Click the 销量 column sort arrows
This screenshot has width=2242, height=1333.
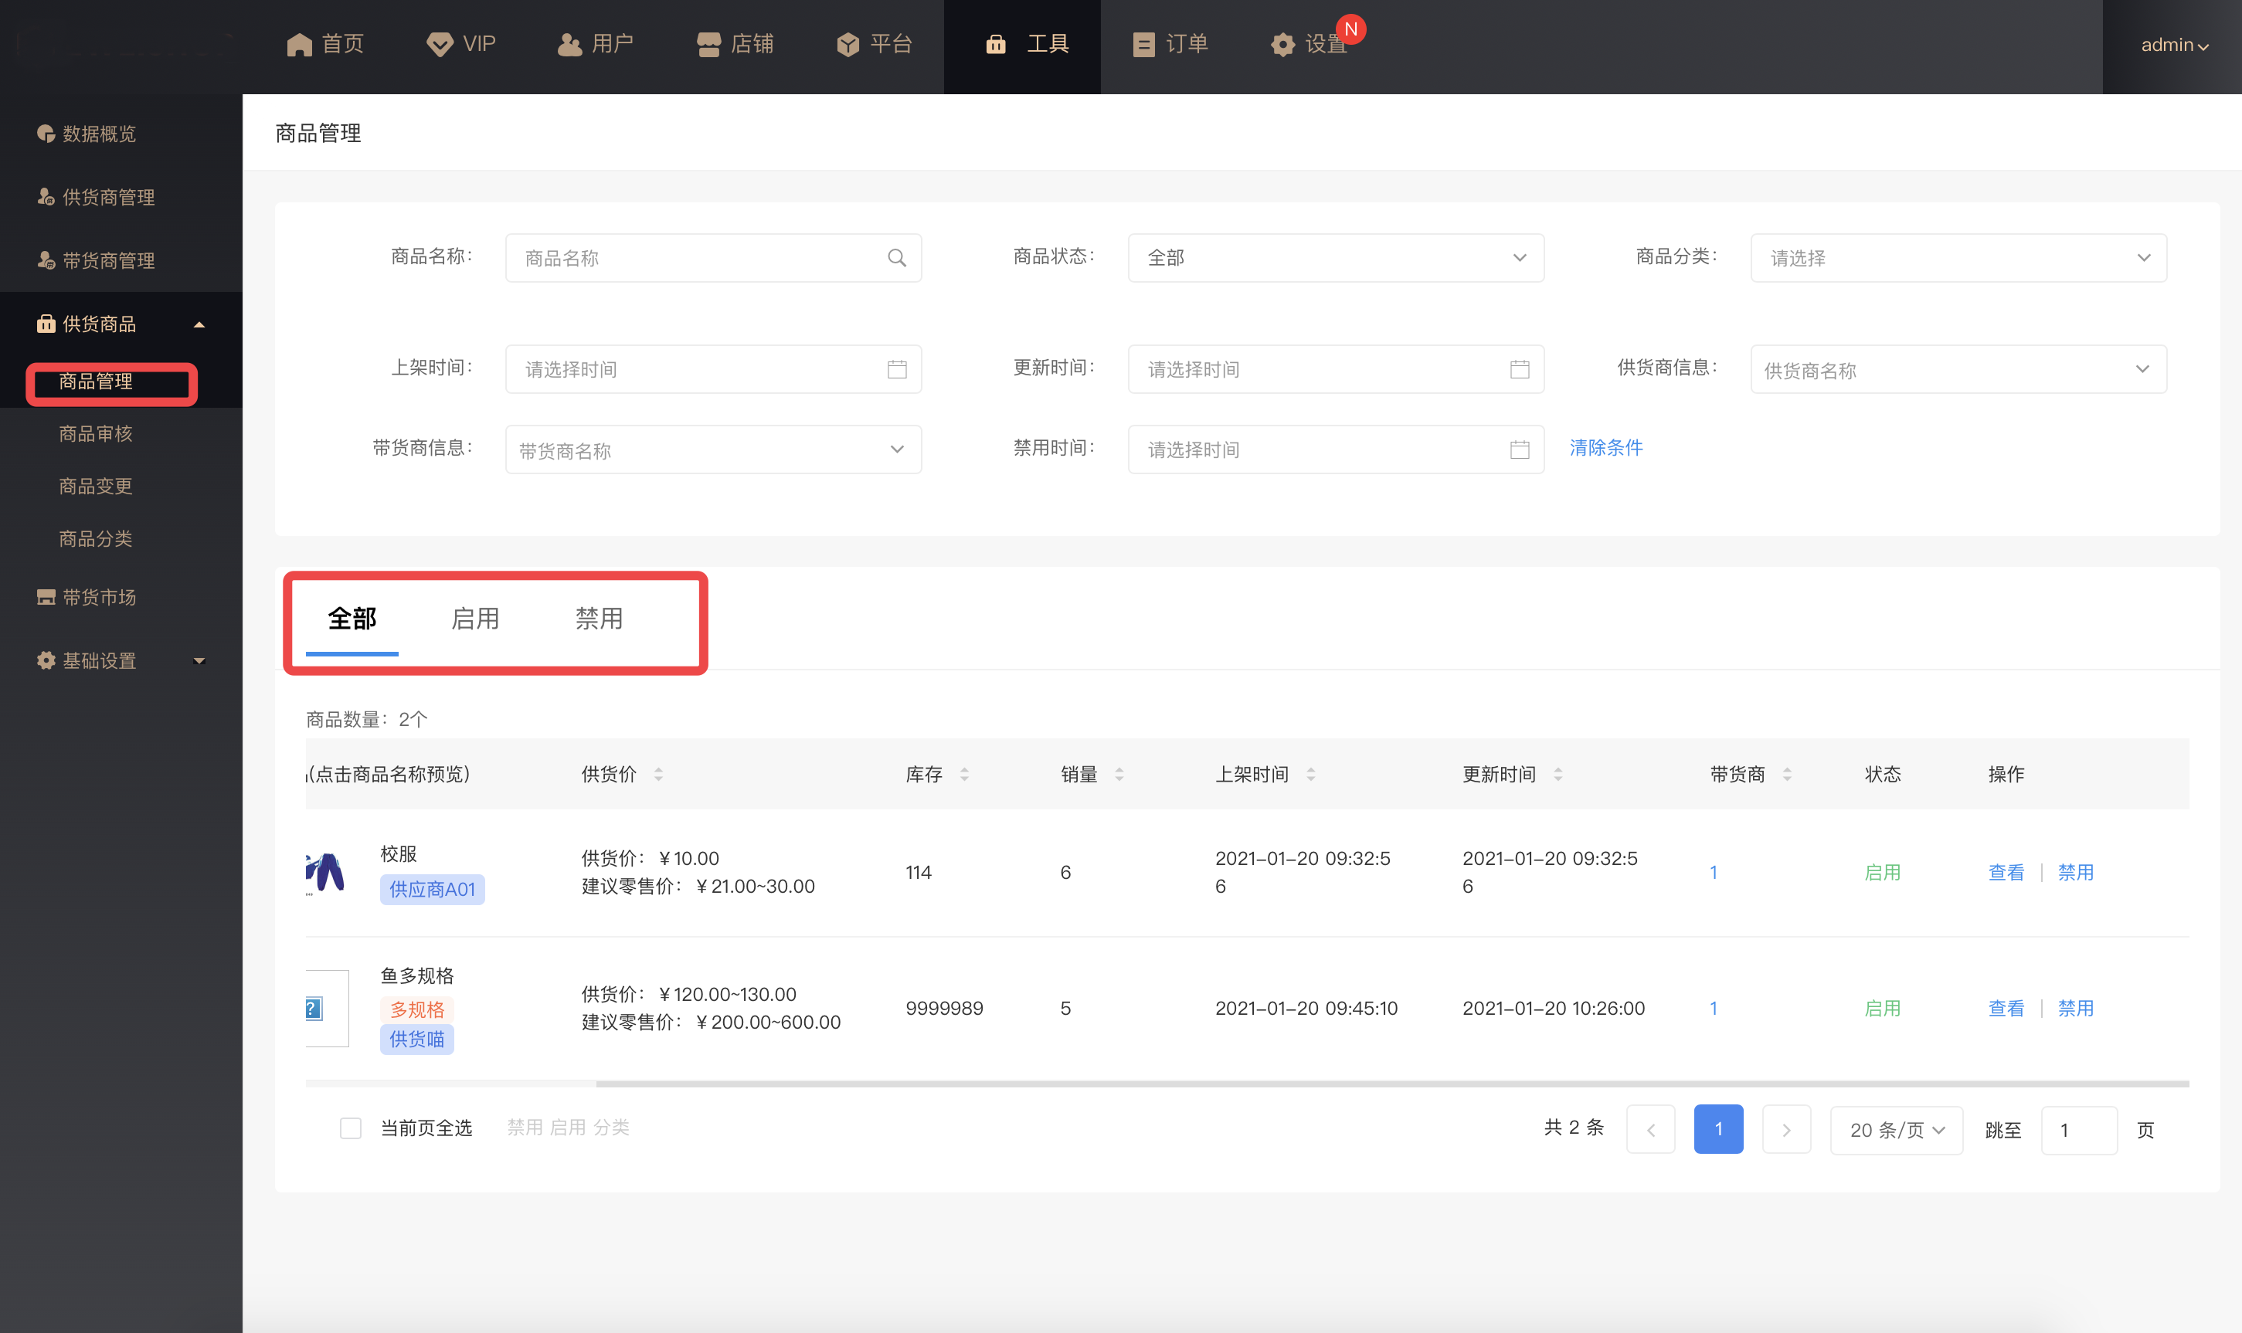pyautogui.click(x=1119, y=775)
